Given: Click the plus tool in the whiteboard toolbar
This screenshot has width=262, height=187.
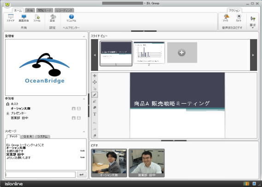Looking at the screenshot, I should click(x=94, y=76).
